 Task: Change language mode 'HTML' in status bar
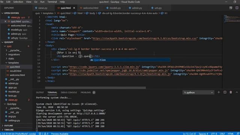tap(231, 133)
